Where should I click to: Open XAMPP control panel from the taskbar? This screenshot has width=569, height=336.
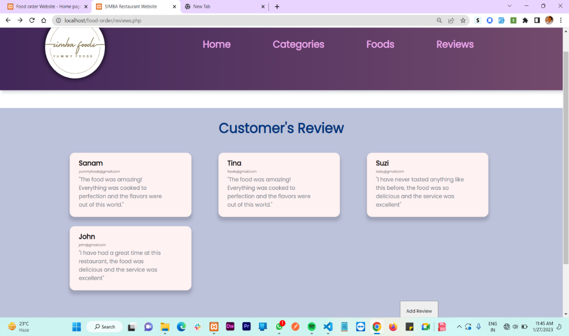(x=214, y=327)
